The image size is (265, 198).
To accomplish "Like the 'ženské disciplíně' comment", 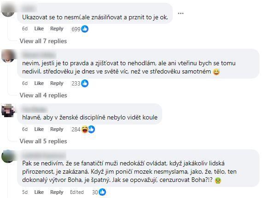I will coord(39,129).
